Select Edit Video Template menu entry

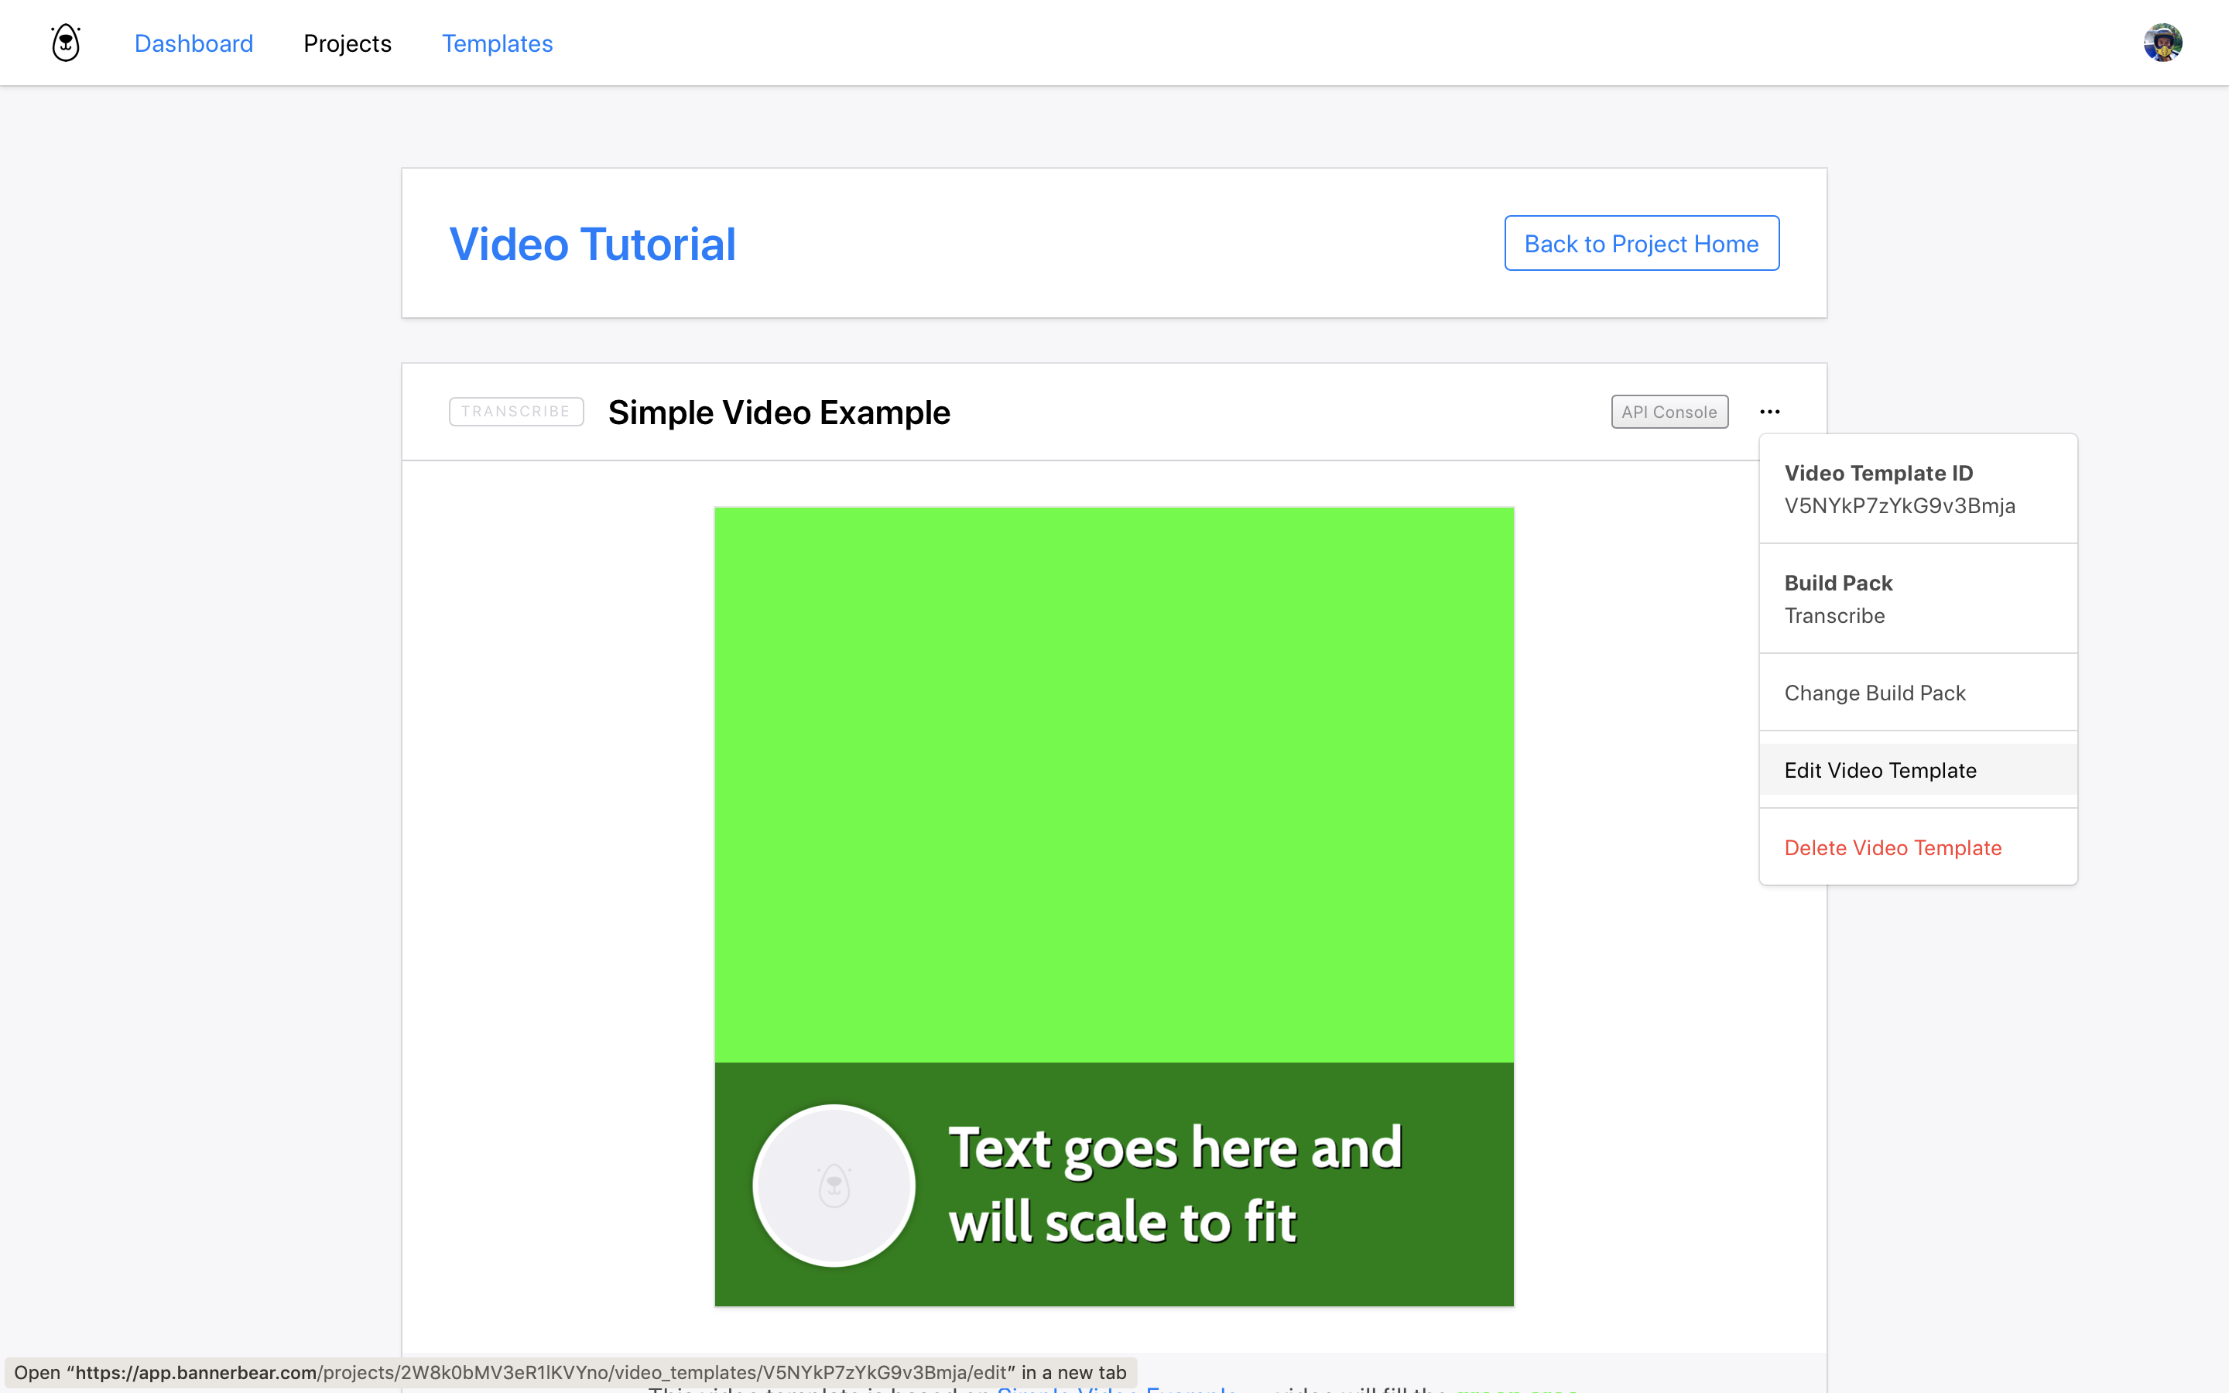(1880, 770)
